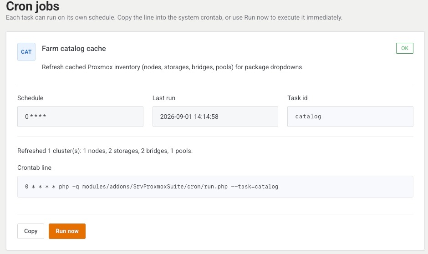The width and height of the screenshot is (428, 254).
Task: Click the OK status badge
Action: tap(404, 48)
